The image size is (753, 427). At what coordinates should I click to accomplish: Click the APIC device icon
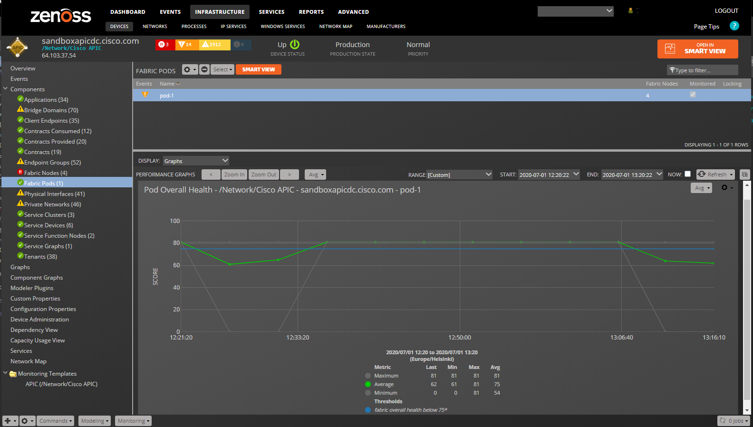[18, 47]
